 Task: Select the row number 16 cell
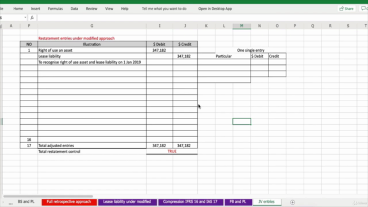(x=29, y=140)
